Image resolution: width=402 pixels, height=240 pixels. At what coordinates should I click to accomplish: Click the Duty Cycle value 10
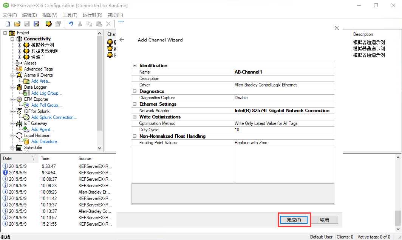click(x=284, y=129)
